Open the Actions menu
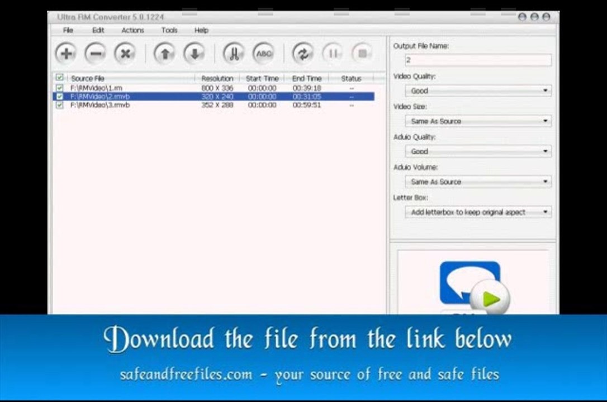Viewport: 607px width, 402px height. [133, 30]
